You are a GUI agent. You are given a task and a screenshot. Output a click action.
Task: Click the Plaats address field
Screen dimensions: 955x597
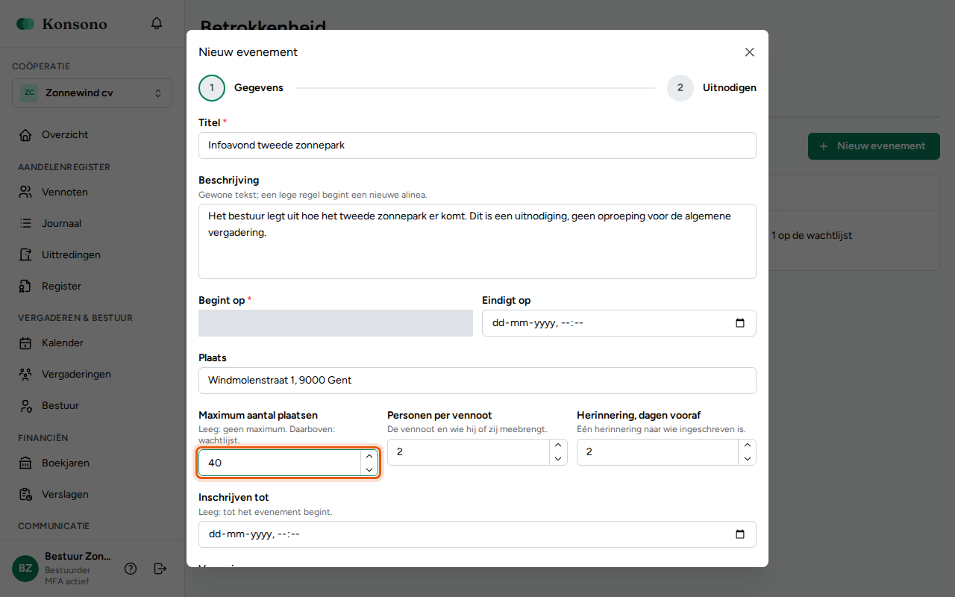[x=477, y=381]
